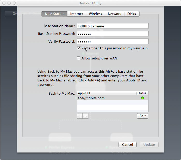Close the AirPort Utility window
This screenshot has width=181, height=160.
(x=4, y=3)
